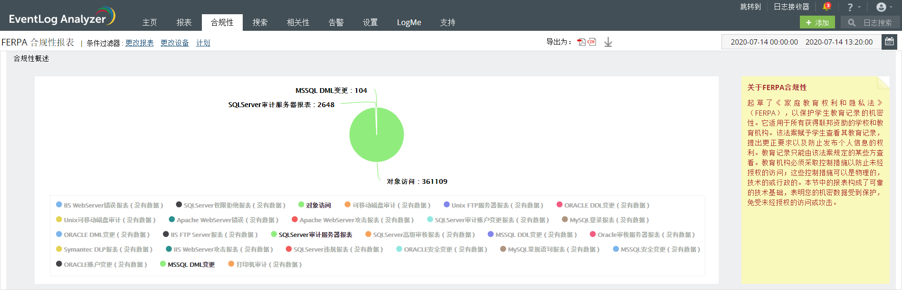Viewport: 902px width, 290px height.
Task: Click the 更改设备 link
Action: pos(175,43)
